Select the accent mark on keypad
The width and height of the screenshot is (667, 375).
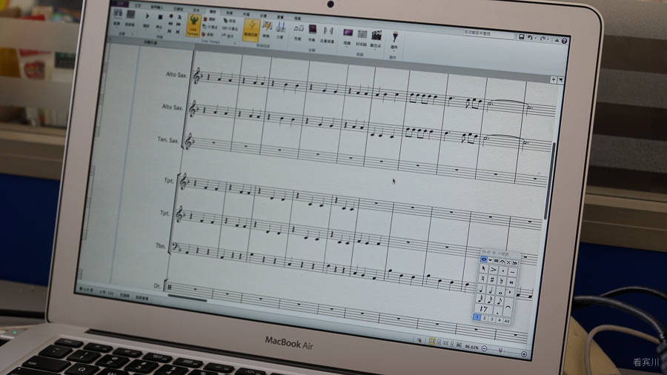click(x=494, y=270)
